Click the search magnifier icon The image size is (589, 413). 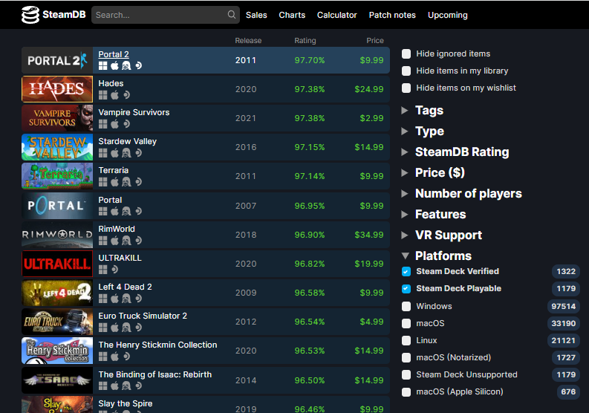(x=232, y=15)
